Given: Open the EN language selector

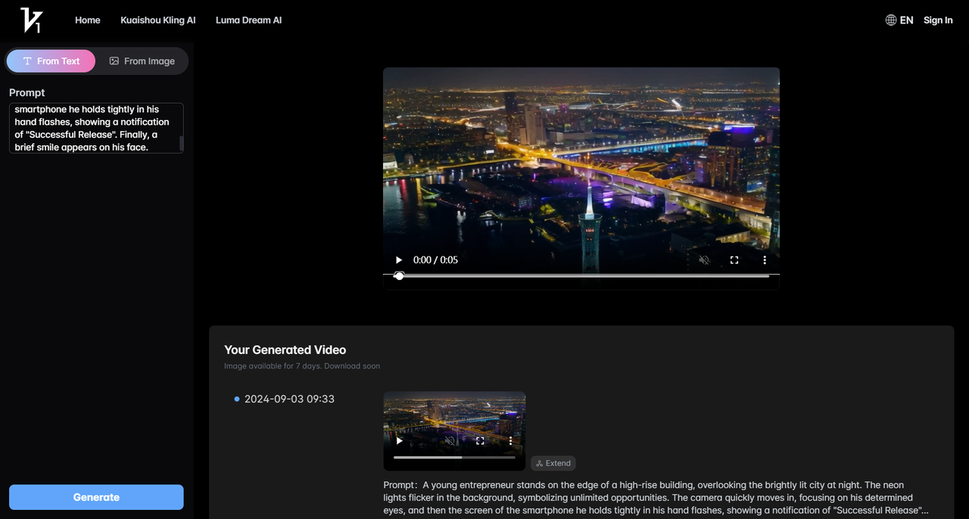Looking at the screenshot, I should coord(905,20).
